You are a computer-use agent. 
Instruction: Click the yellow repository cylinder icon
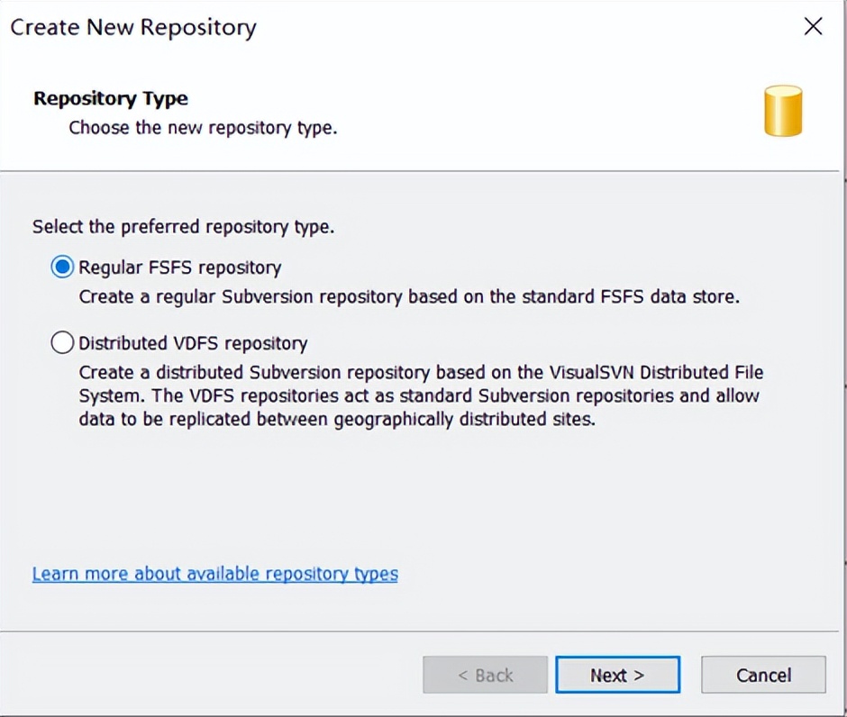point(783,111)
